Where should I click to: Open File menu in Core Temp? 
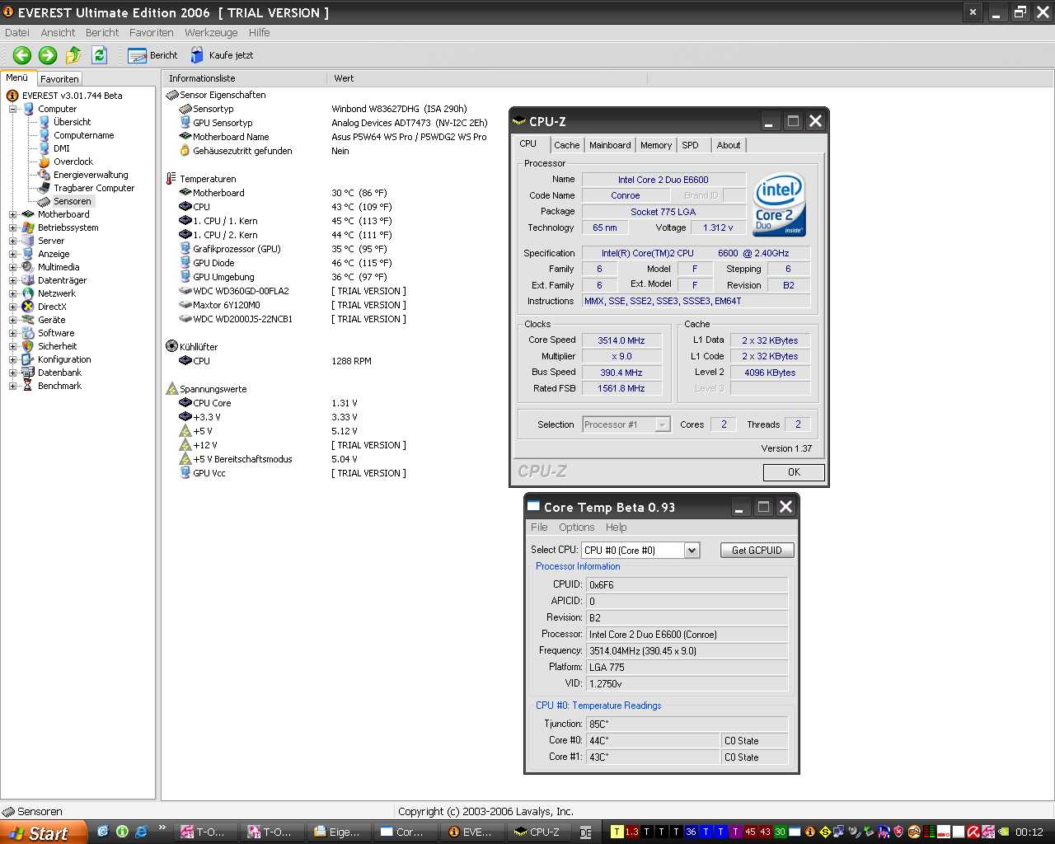(x=539, y=527)
